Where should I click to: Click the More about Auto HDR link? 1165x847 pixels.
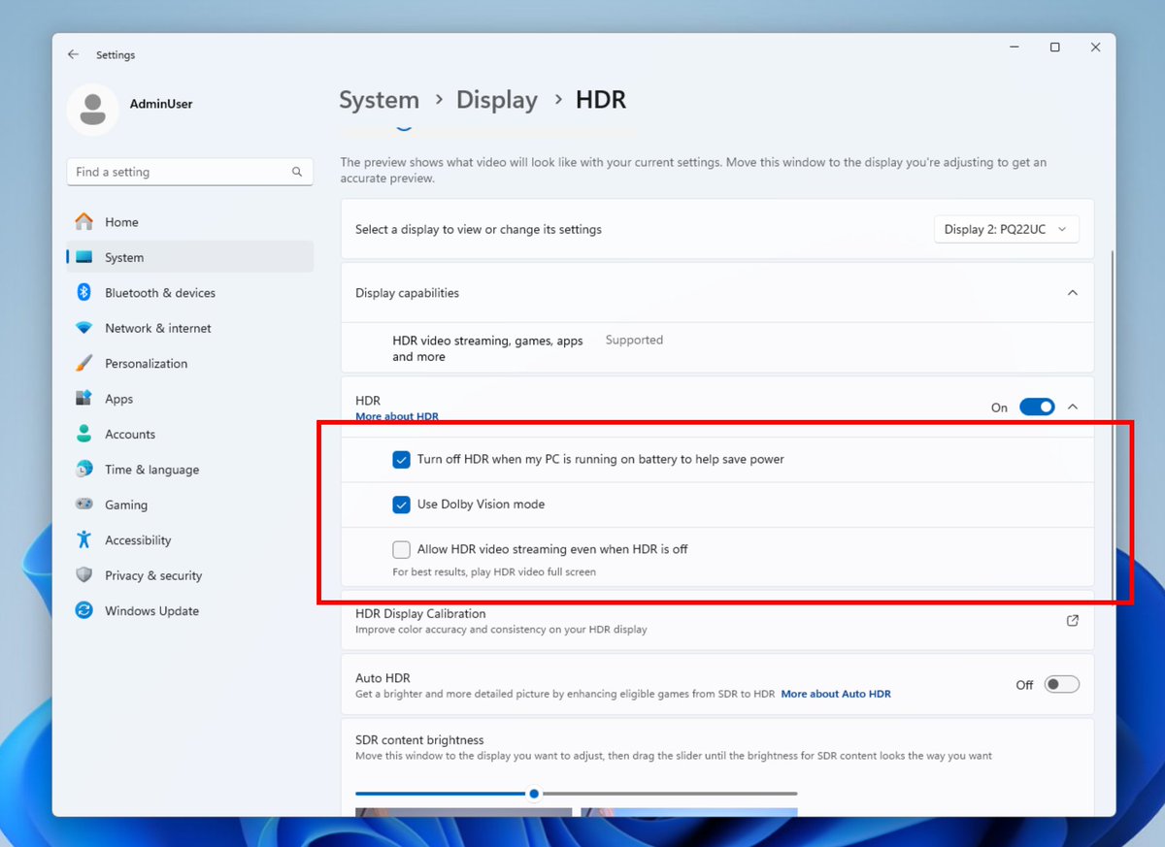coord(836,694)
